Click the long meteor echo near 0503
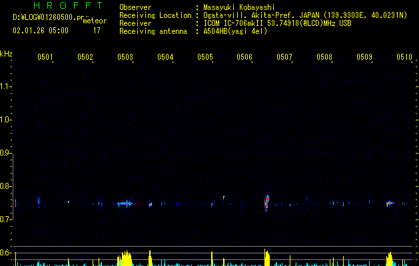Image resolution: width=419 pixels, height=266 pixels. click(x=125, y=203)
